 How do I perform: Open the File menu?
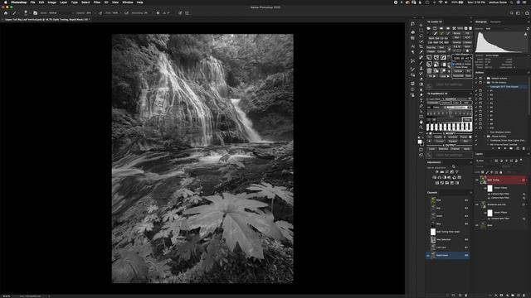point(32,2)
